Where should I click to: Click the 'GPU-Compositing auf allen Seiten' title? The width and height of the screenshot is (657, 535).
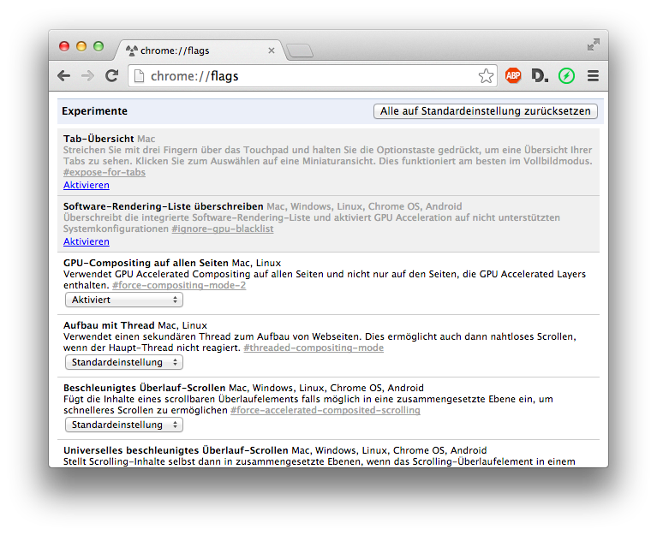146,263
